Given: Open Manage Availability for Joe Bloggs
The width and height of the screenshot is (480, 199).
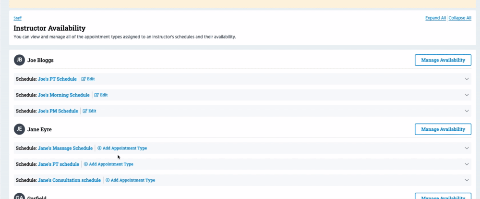Looking at the screenshot, I should (443, 60).
